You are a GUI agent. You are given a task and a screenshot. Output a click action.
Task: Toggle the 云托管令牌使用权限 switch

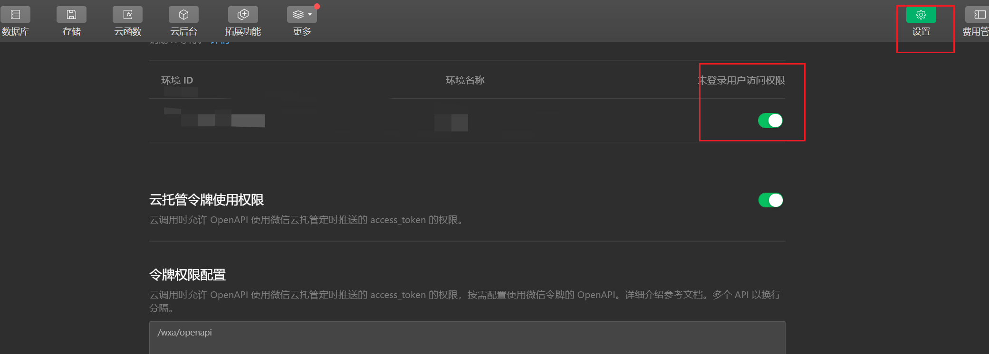pyautogui.click(x=771, y=200)
